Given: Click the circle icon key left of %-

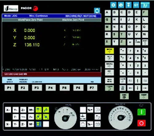Looking at the screenshot, I should point(83,124).
